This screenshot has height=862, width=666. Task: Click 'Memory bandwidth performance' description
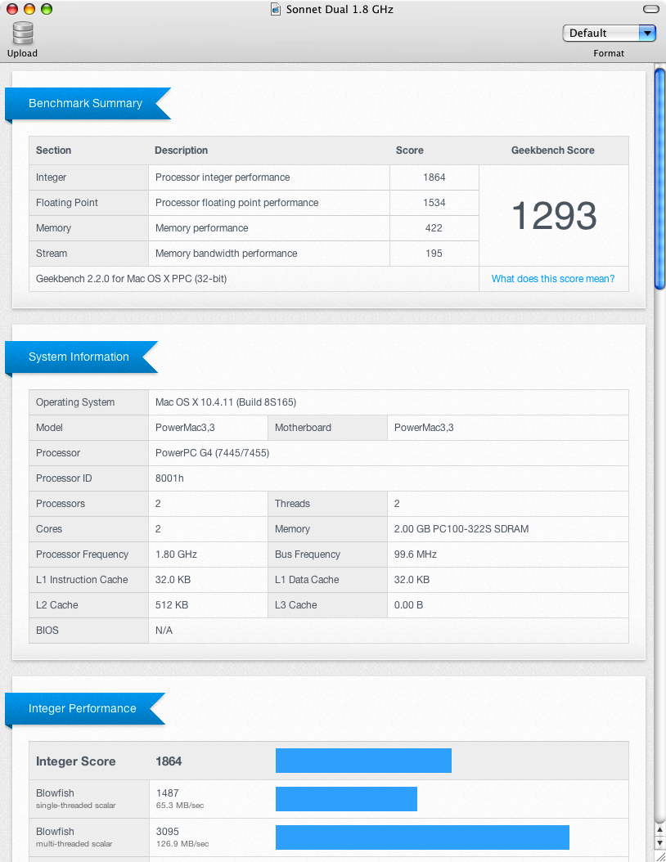(226, 254)
